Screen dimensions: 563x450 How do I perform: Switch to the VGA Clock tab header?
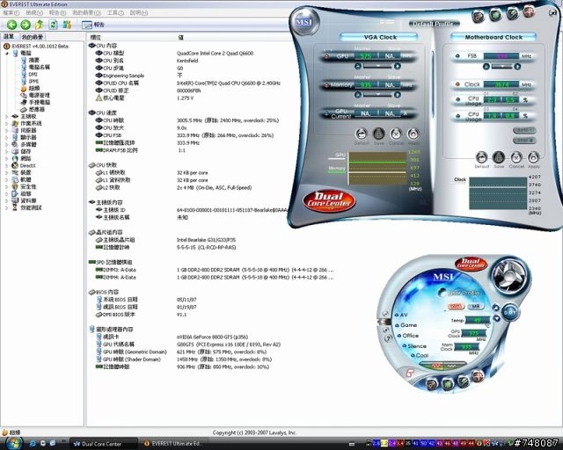point(380,37)
